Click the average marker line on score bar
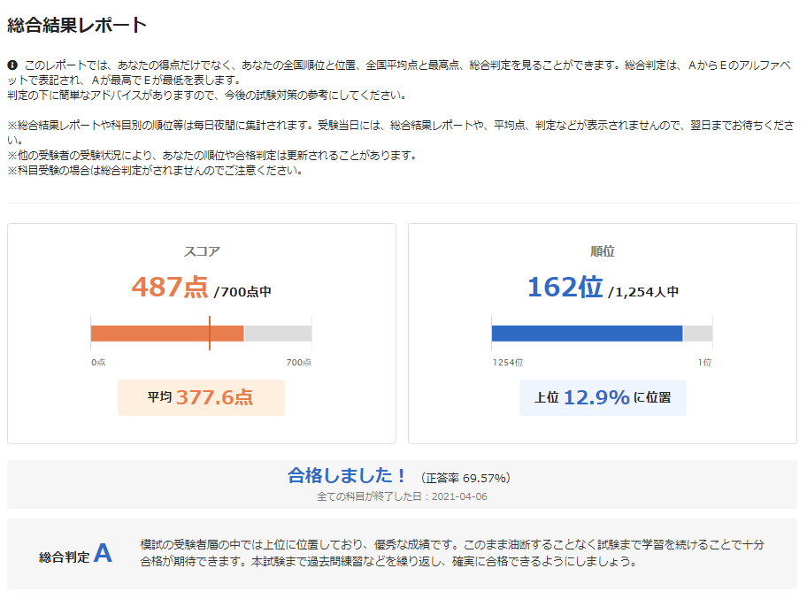This screenshot has height=607, width=807. pyautogui.click(x=210, y=333)
